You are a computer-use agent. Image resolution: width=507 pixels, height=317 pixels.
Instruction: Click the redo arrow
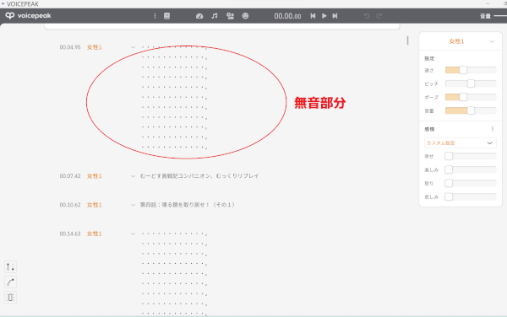pos(379,16)
